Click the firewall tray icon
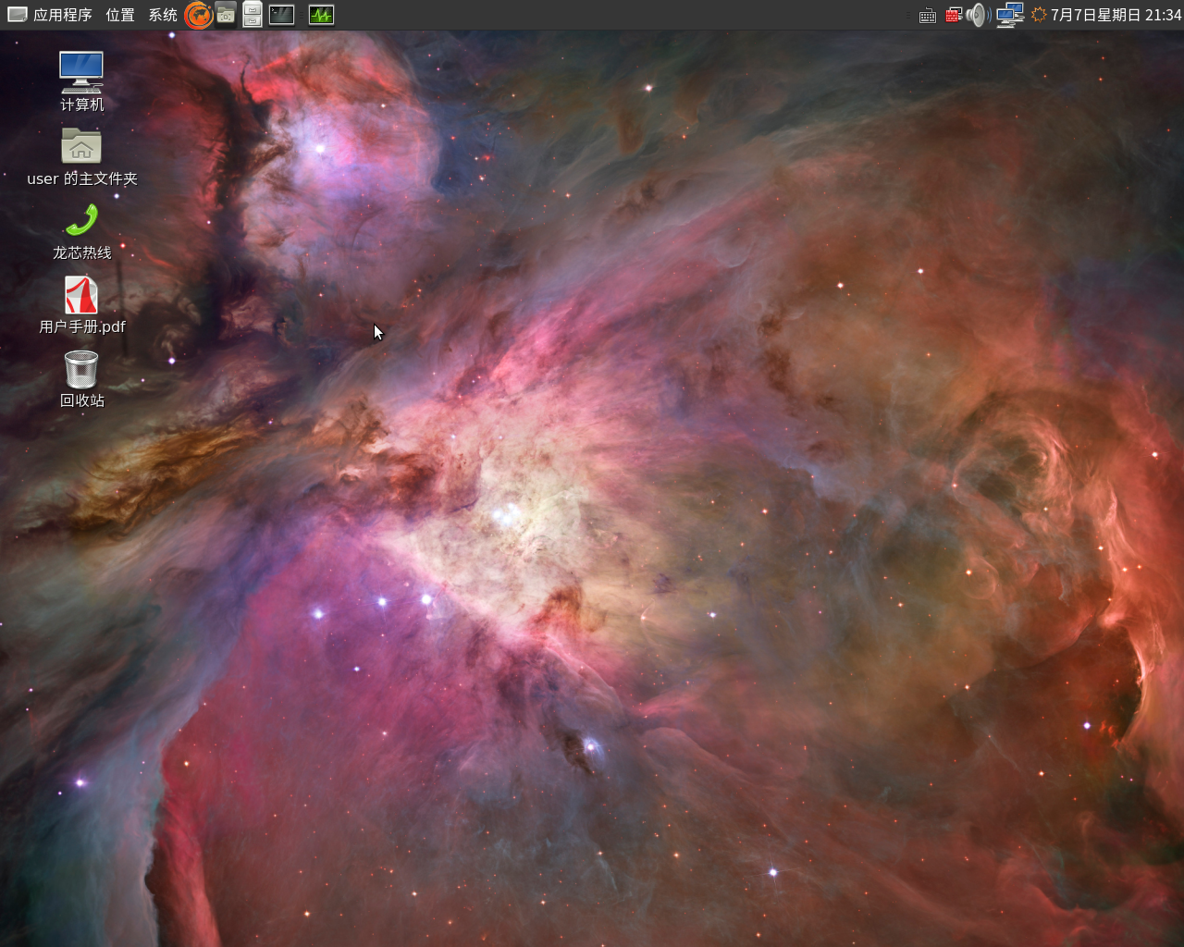 point(954,15)
